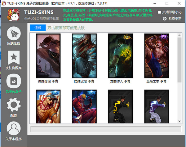186x147 pixels.
Task: Open the 皮肤资源库 bookmark star icon
Action: point(14,58)
